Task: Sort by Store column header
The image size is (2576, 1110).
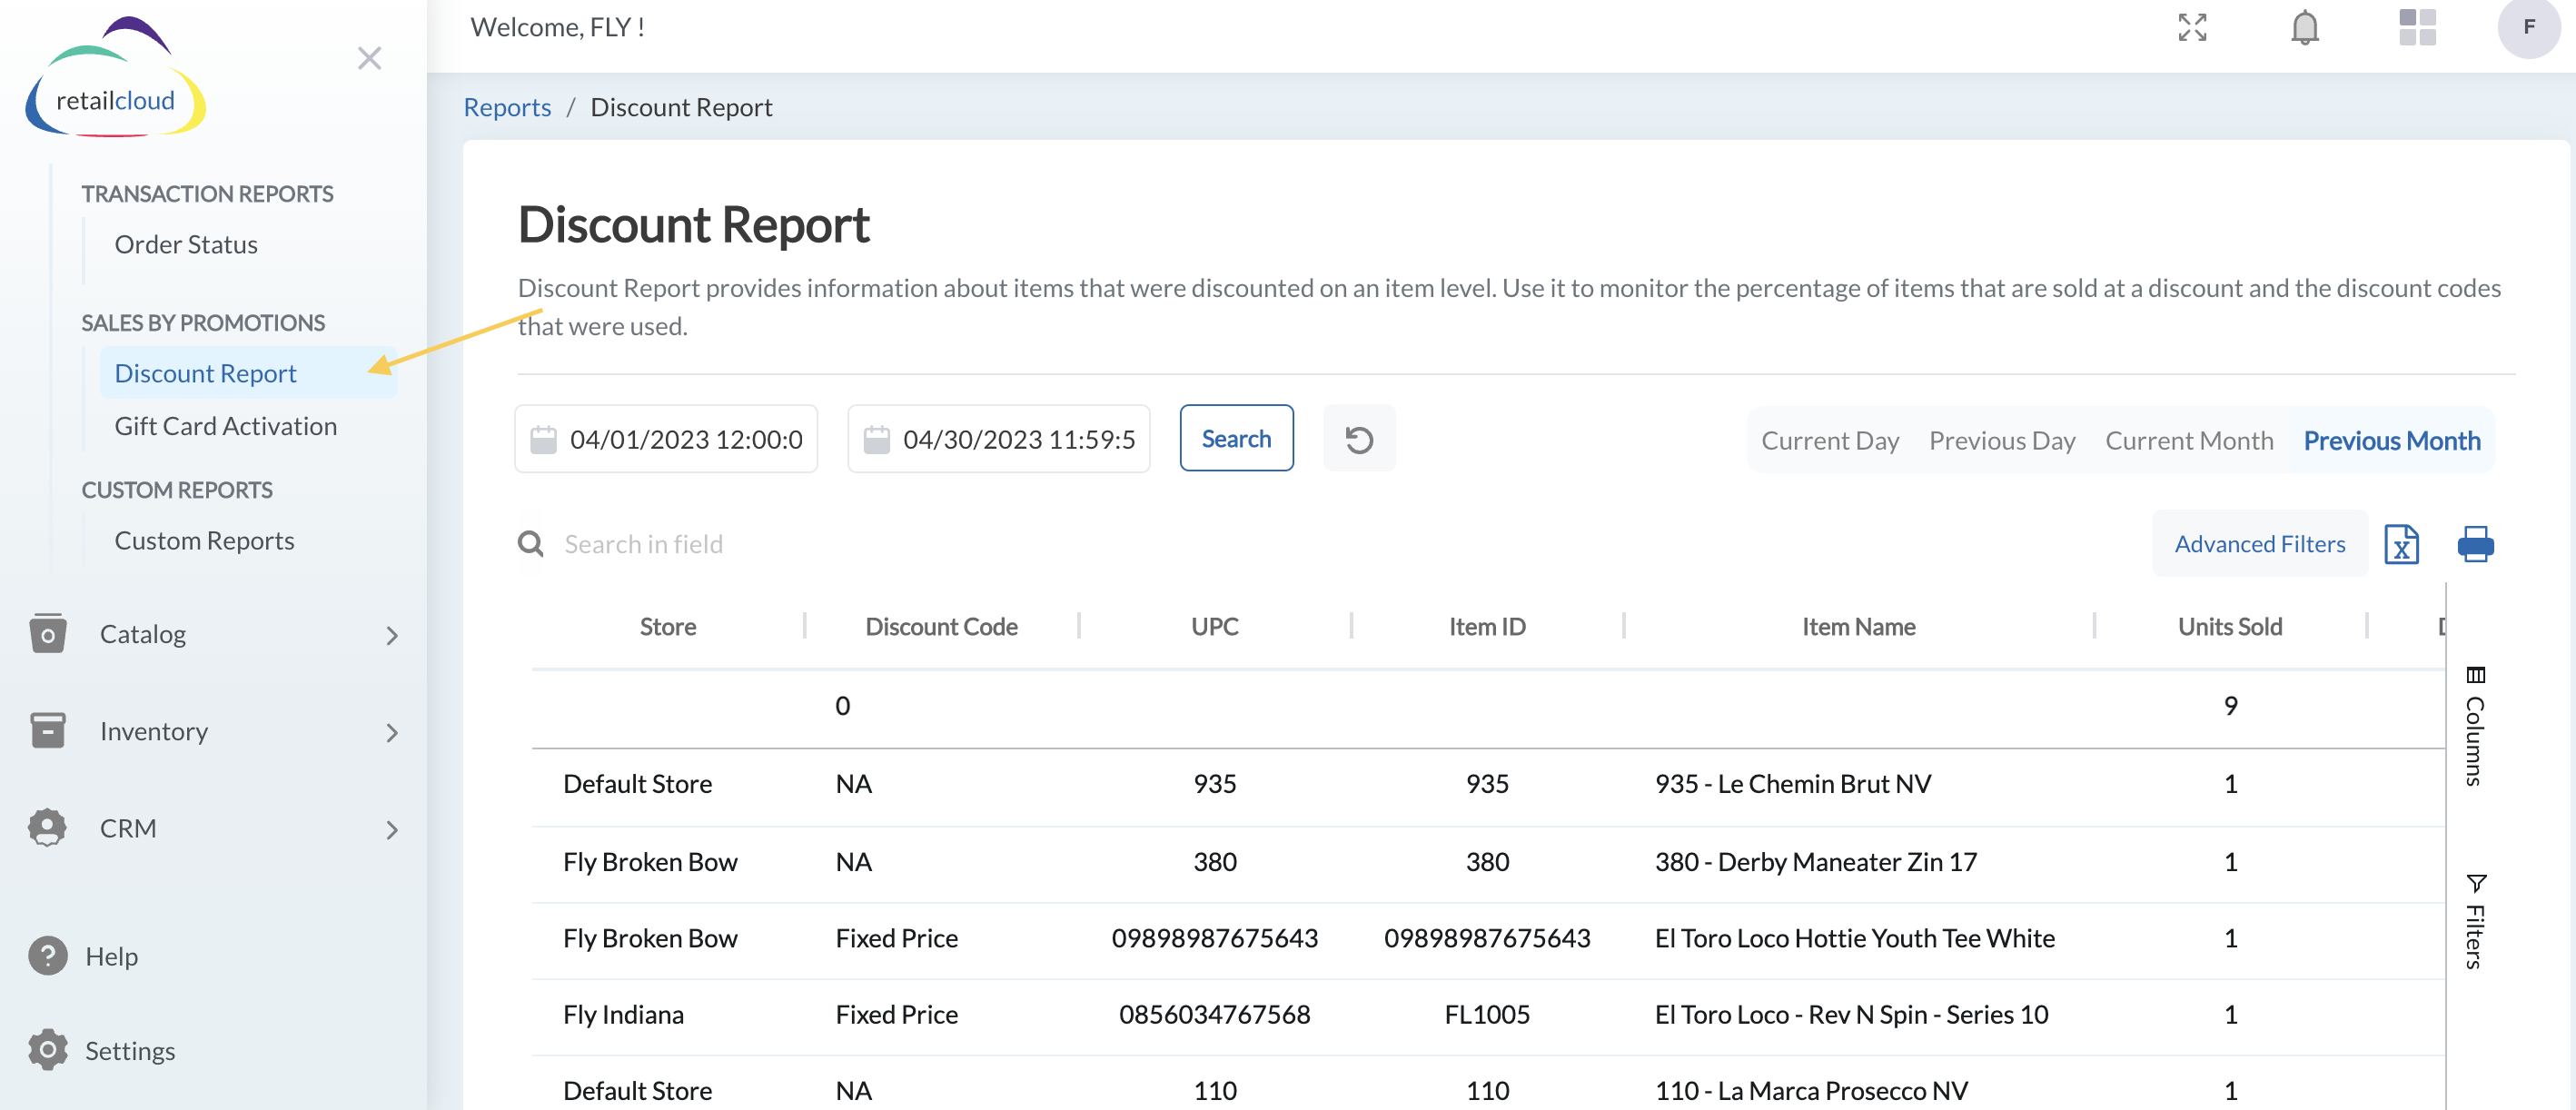Action: [x=668, y=627]
